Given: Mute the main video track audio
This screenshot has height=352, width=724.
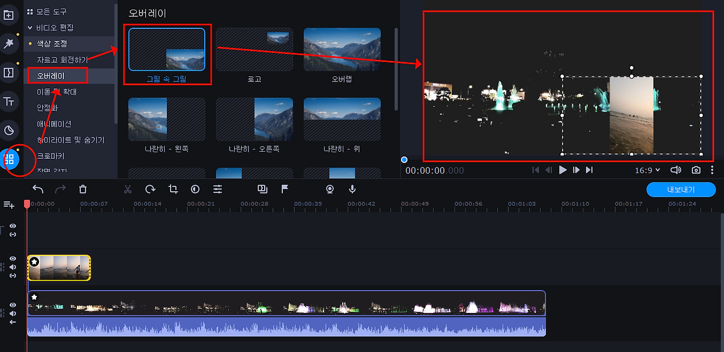Looking at the screenshot, I should click(x=13, y=314).
